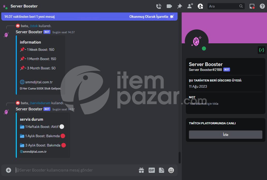Viewport: 267px width, 180px height.
Task: Start a voice call
Action: click(x=159, y=6)
